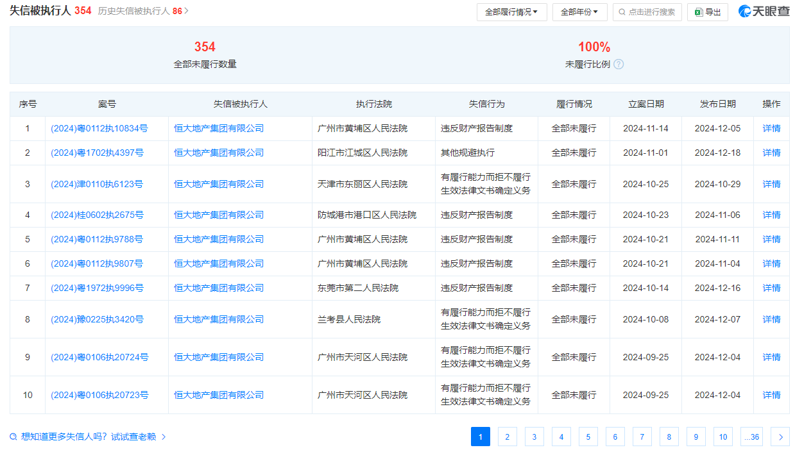795x450 pixels.
Task: Click 恒大地产集团有限公司 in row 8
Action: [x=219, y=319]
